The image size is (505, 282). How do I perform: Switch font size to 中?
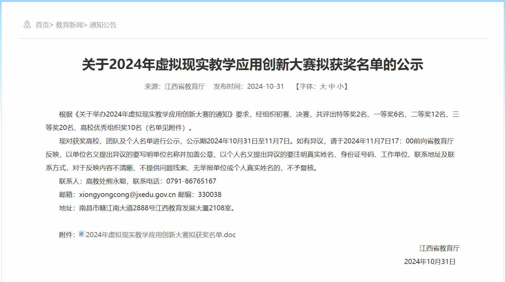coord(332,86)
